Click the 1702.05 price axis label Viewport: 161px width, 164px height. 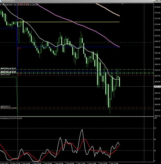(x=157, y=59)
